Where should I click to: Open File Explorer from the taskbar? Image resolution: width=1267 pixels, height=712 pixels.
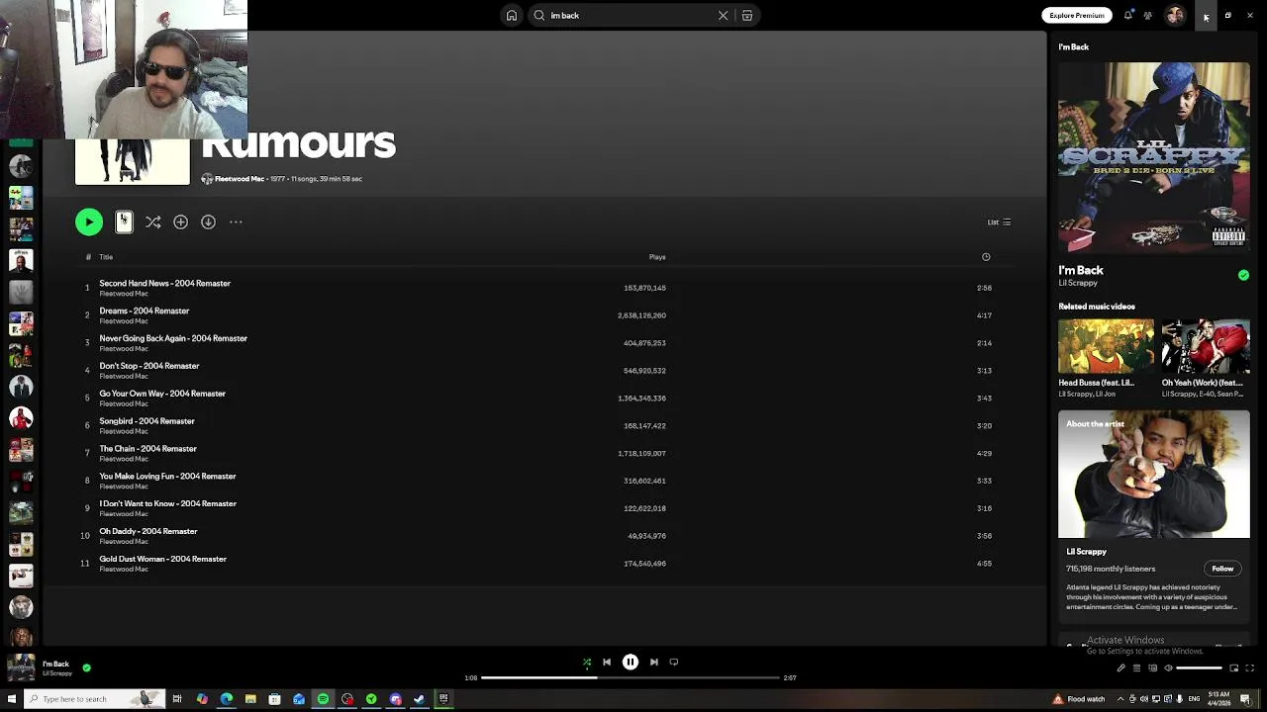[250, 699]
